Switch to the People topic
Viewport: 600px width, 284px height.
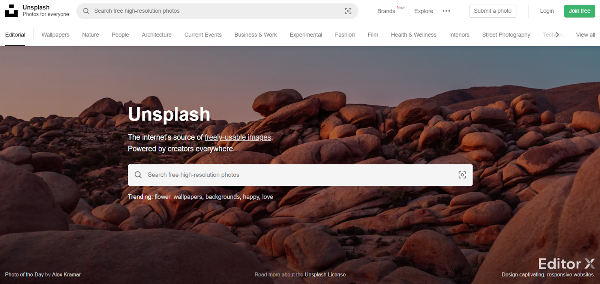click(120, 35)
